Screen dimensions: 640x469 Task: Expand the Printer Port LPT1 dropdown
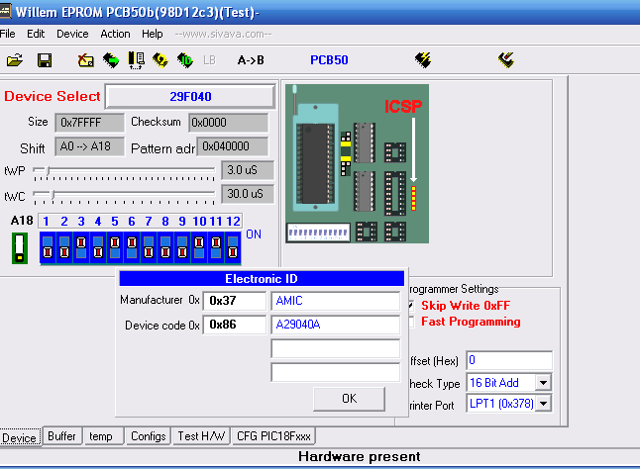pyautogui.click(x=542, y=404)
